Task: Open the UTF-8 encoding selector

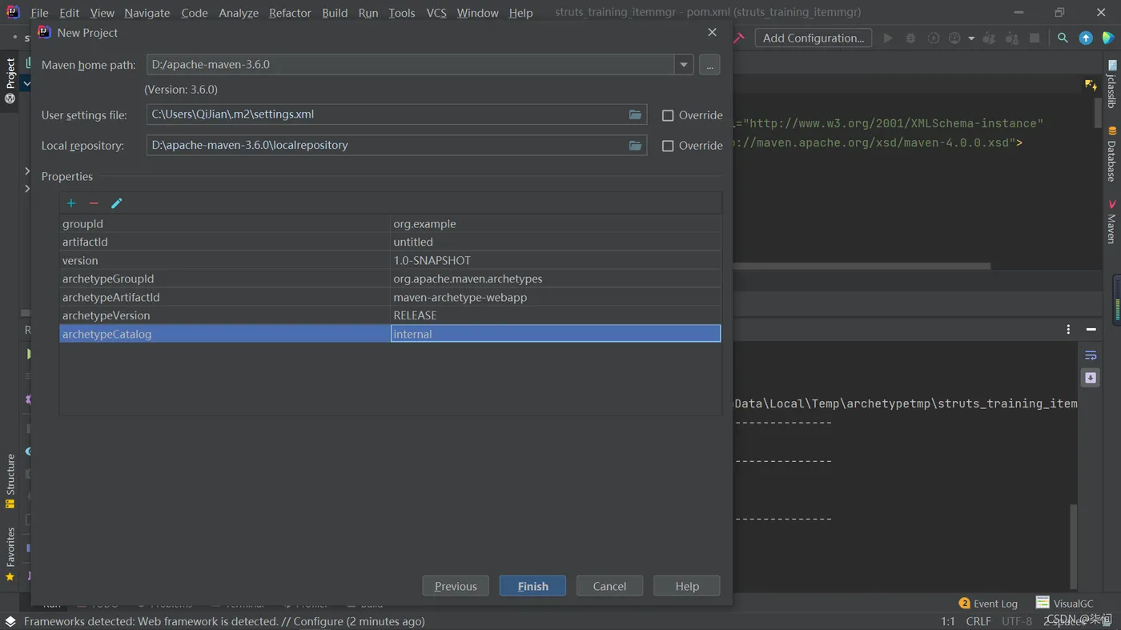Action: pyautogui.click(x=1017, y=621)
